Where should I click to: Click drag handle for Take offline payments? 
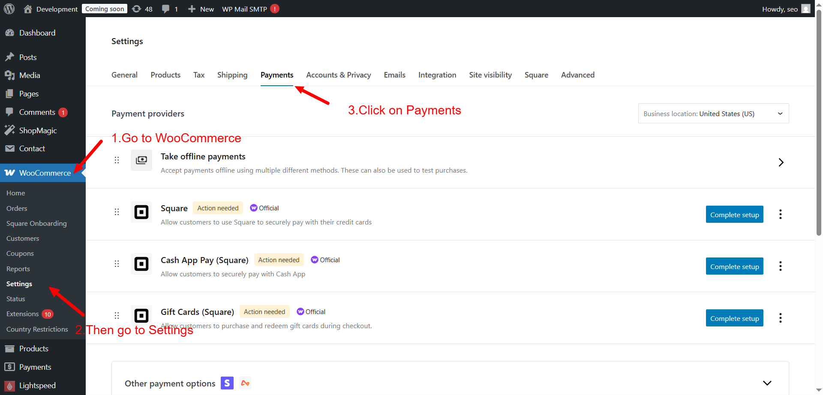(x=117, y=160)
